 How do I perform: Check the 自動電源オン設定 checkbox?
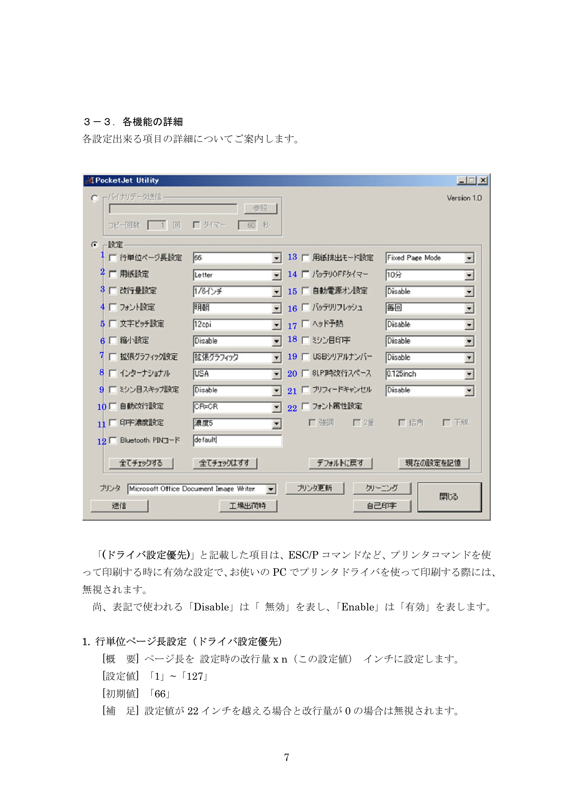(306, 291)
